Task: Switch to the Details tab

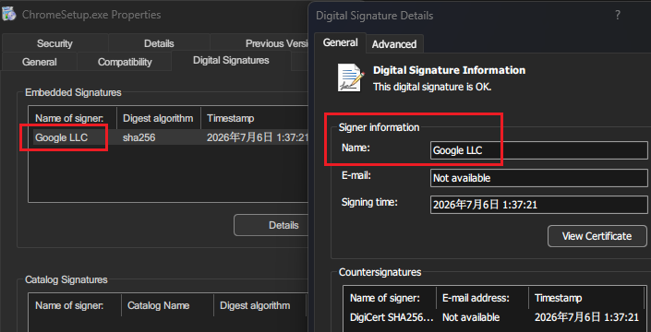Action: pyautogui.click(x=159, y=43)
